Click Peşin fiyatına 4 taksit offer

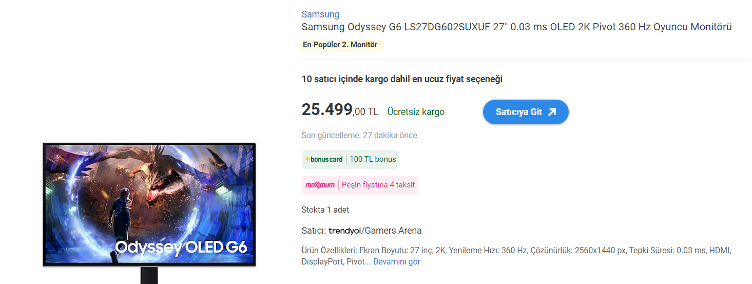point(378,185)
